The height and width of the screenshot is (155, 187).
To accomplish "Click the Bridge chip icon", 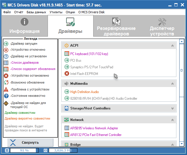I will coord(67,145).
